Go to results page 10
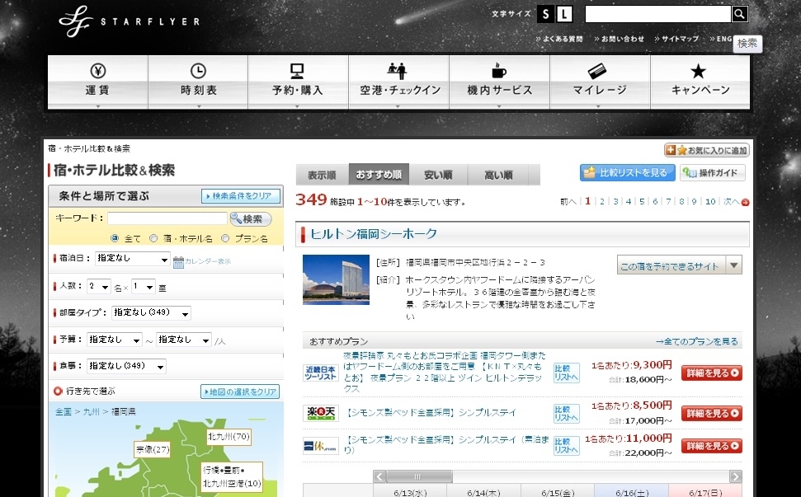Viewport: 801px width, 497px height. point(710,202)
